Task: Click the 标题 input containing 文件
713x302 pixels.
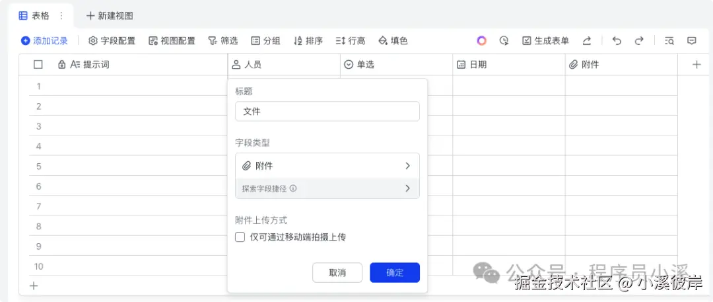Action: (x=327, y=111)
